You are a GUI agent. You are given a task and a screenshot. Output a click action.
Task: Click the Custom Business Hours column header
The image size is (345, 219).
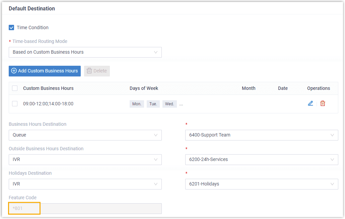(x=48, y=88)
